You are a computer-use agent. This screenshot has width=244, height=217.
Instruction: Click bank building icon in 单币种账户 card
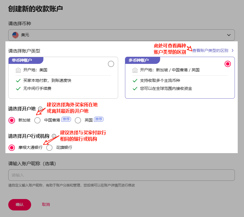click(18, 70)
